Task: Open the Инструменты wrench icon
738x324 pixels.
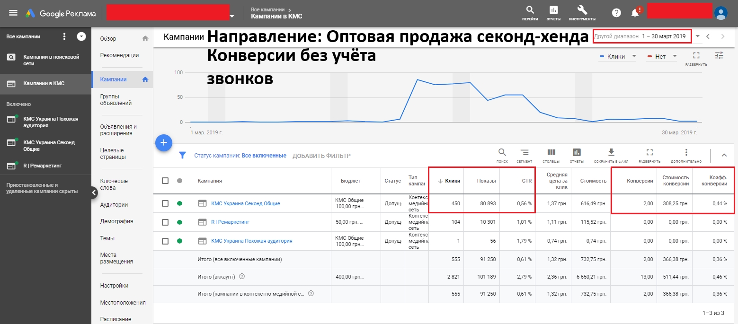Action: pos(582,10)
